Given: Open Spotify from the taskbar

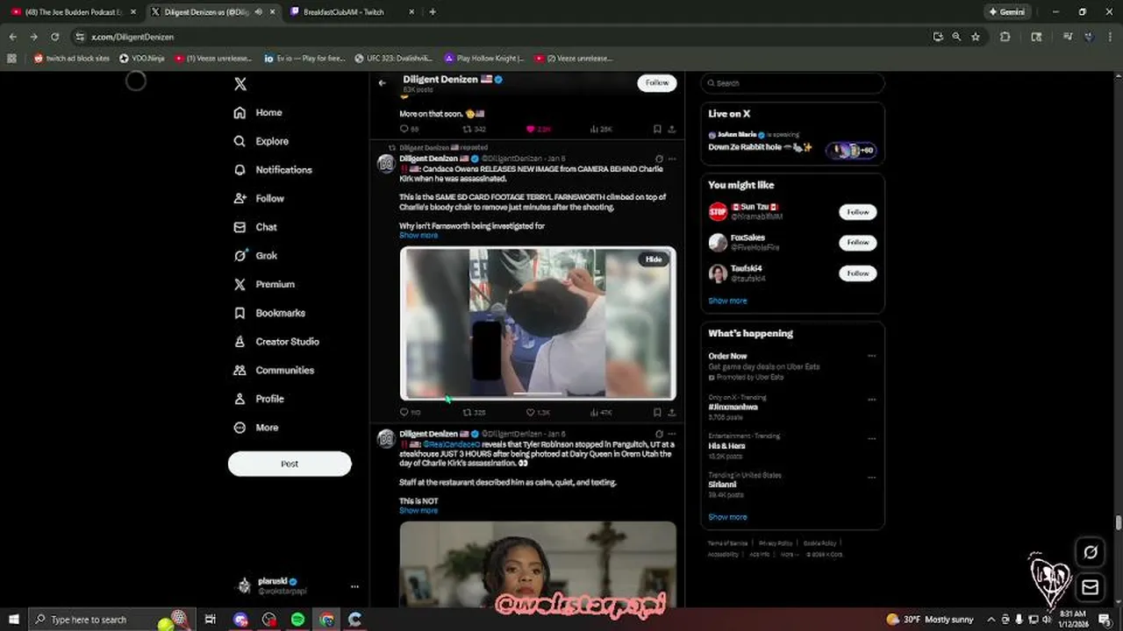Looking at the screenshot, I should point(297,620).
